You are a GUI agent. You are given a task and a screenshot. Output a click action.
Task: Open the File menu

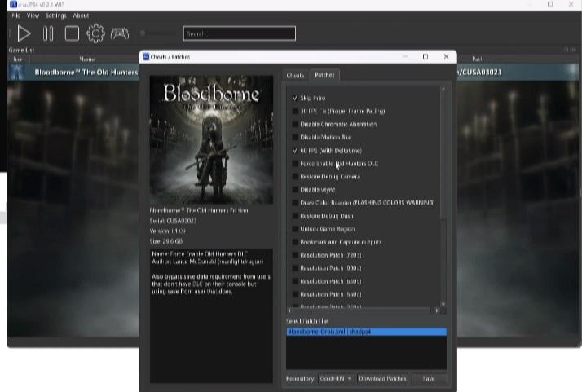click(16, 15)
